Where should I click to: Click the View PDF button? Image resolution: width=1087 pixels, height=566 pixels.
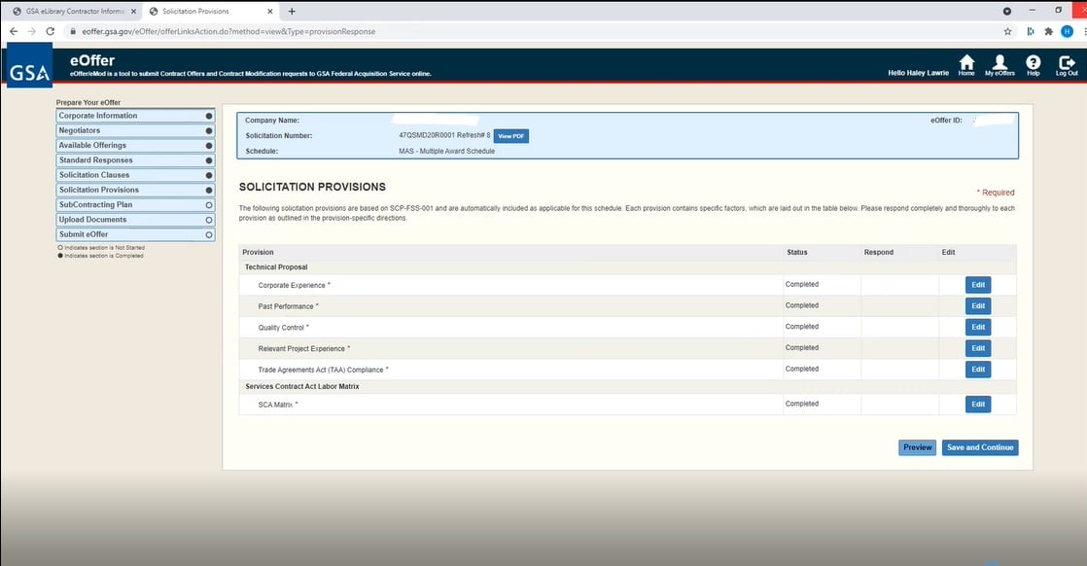coord(511,135)
